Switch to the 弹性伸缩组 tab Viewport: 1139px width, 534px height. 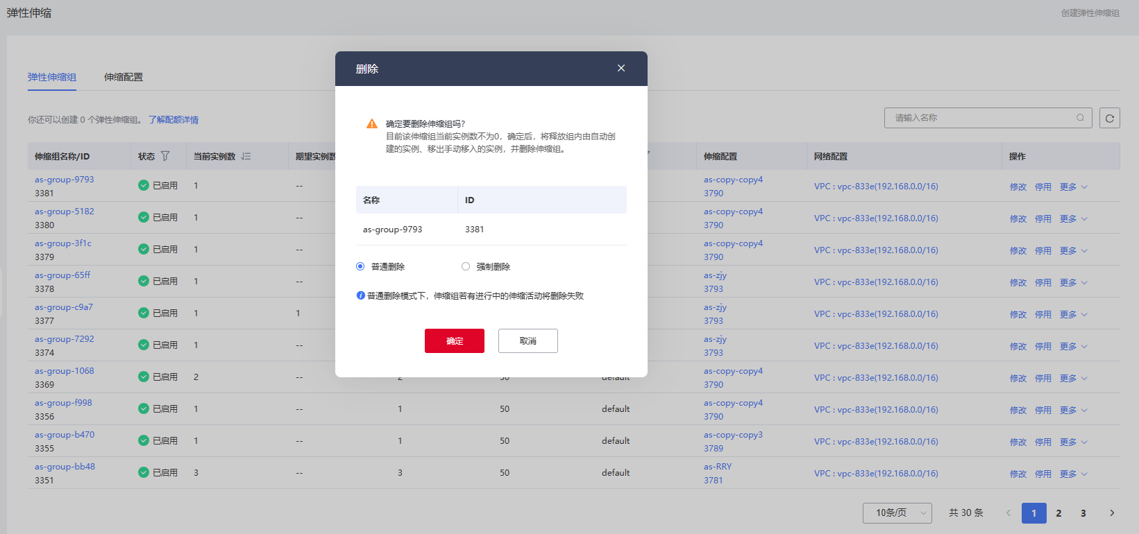pyautogui.click(x=52, y=77)
